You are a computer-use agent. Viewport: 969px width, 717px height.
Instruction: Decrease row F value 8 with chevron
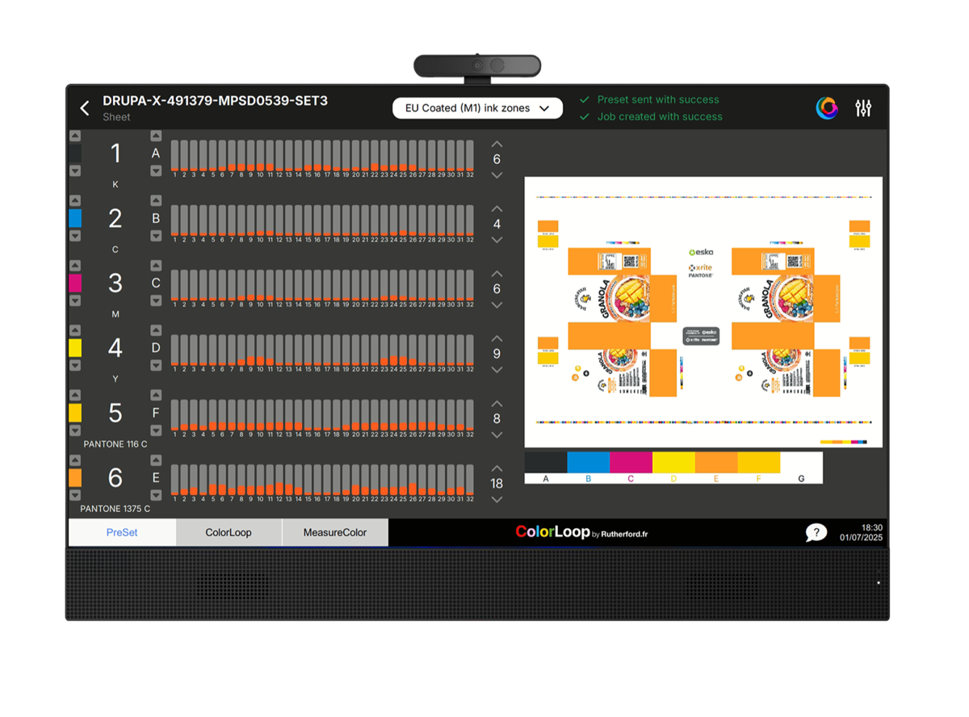497,435
